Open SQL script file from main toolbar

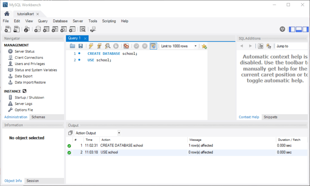pyautogui.click(x=17, y=29)
